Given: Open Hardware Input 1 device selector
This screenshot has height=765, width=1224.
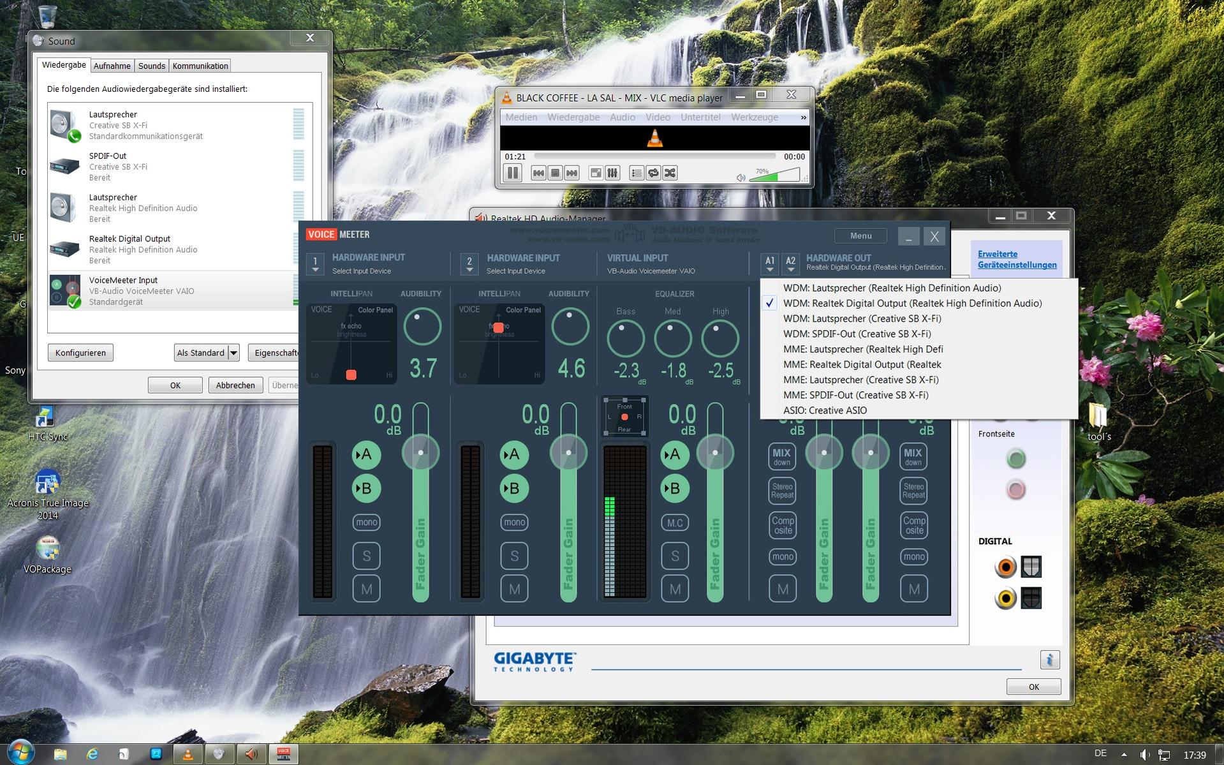Looking at the screenshot, I should pos(315,264).
